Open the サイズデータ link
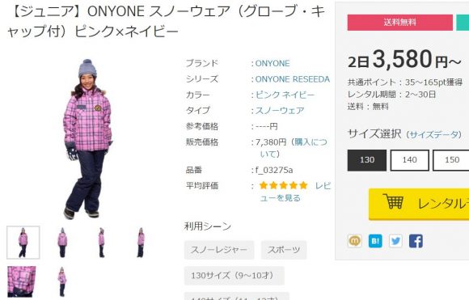The image size is (469, 300). (433, 134)
